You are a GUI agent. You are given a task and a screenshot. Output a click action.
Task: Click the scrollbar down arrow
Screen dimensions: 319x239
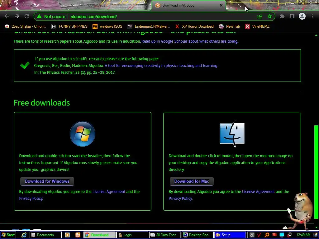[316, 227]
